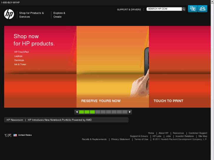
Task: Open the Ink & Toner link
Action: click(x=20, y=64)
